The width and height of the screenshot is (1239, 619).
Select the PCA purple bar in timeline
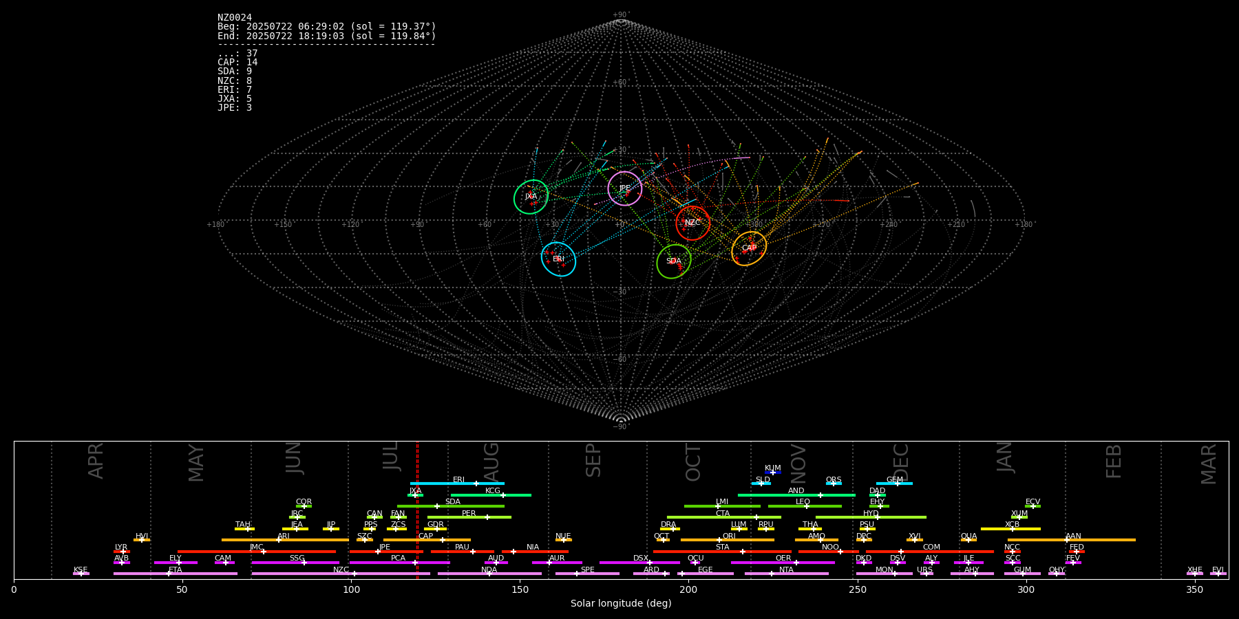click(399, 563)
